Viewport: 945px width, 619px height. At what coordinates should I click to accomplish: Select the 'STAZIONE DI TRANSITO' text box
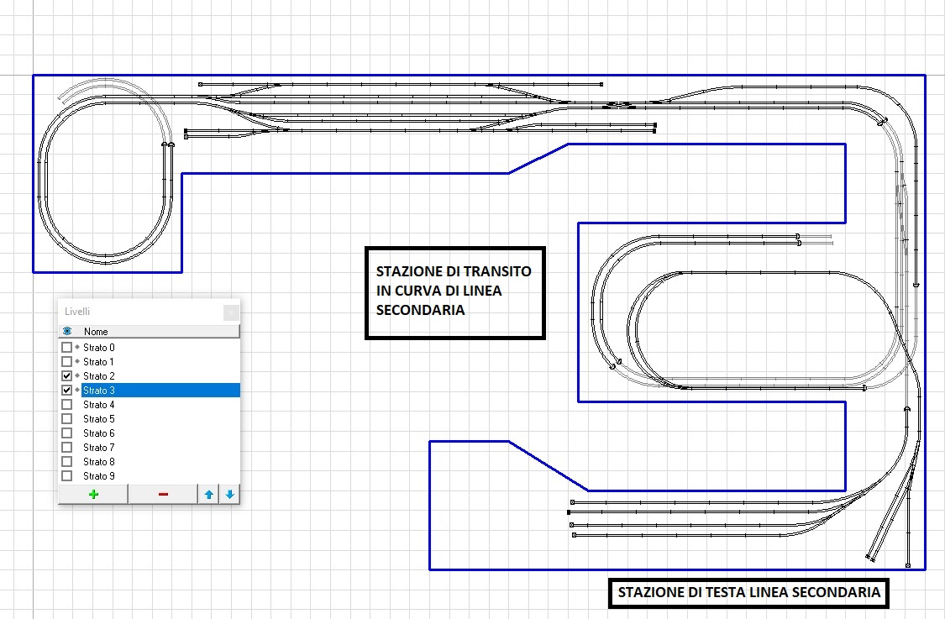point(455,292)
